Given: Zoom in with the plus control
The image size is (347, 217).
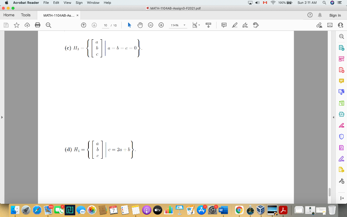Looking at the screenshot, I should [161, 25].
